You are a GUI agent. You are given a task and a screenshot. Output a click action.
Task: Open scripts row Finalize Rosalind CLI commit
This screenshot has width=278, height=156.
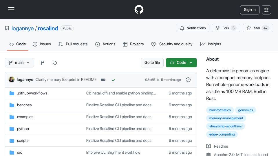point(119,141)
